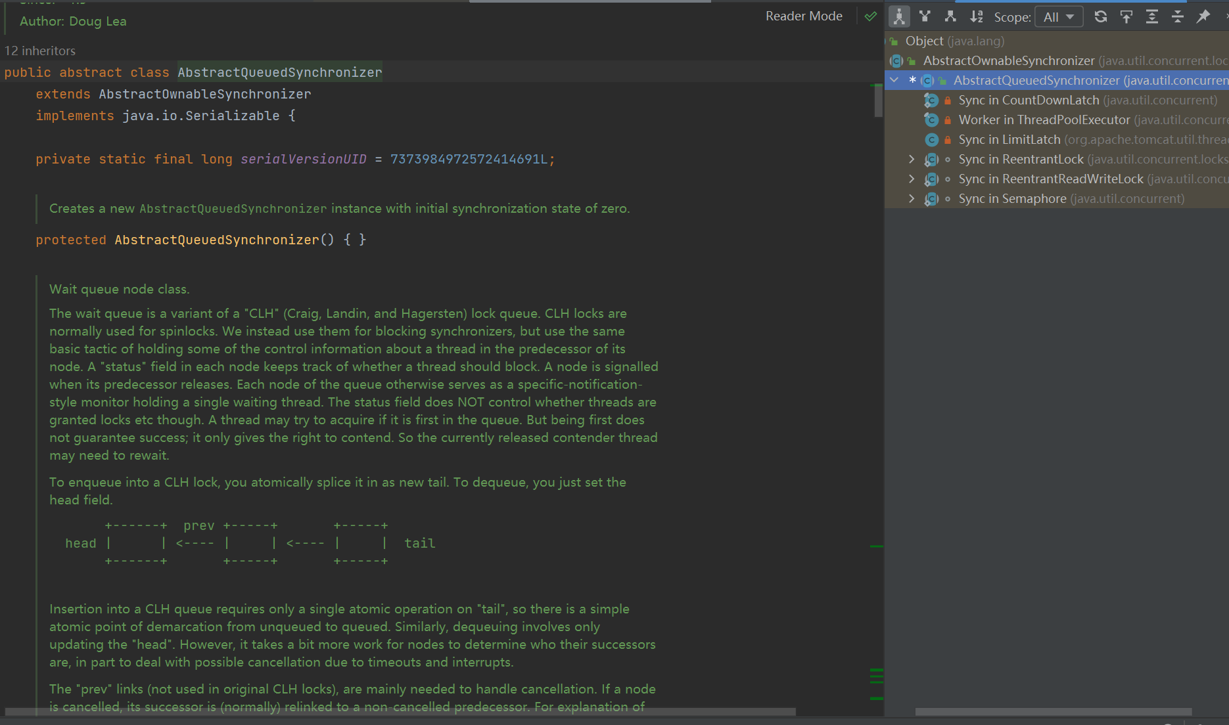Refresh the hierarchy tree

(1101, 16)
